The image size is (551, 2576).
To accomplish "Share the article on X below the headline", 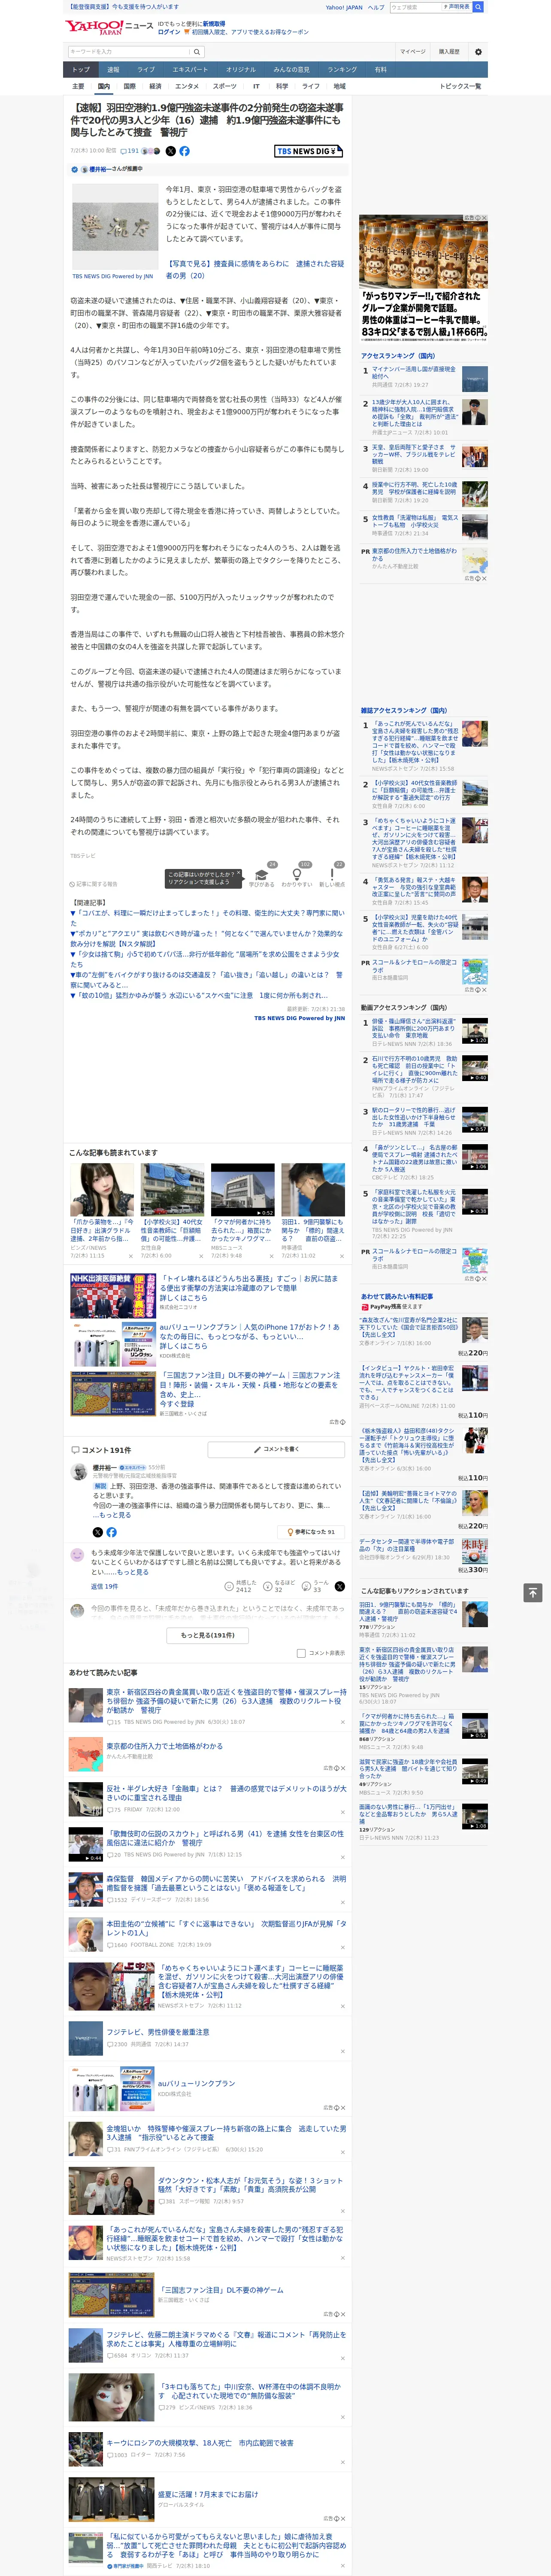I will 170,151.
